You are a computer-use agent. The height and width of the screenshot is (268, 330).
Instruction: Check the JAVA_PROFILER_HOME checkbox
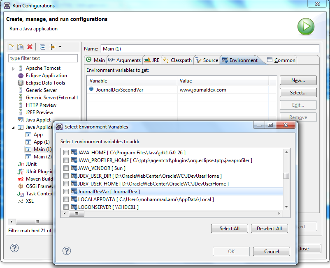pos(66,160)
